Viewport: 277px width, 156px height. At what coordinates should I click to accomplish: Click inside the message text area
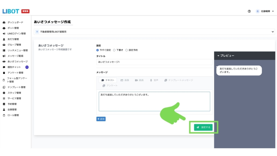click(x=154, y=102)
